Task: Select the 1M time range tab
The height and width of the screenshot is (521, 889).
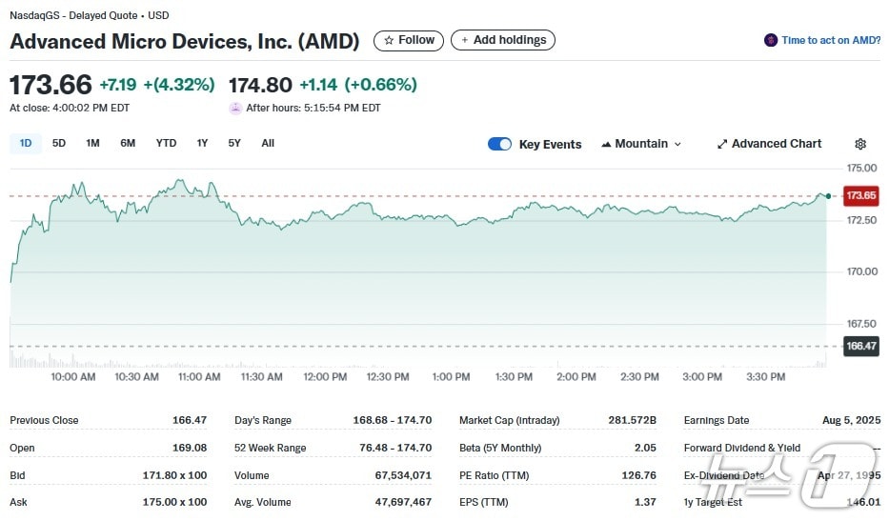Action: (x=93, y=144)
